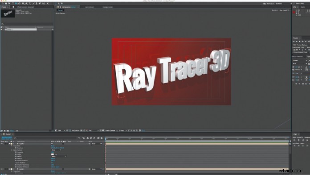
Task: Select the Pen tool
Action: pyautogui.click(x=26, y=4)
